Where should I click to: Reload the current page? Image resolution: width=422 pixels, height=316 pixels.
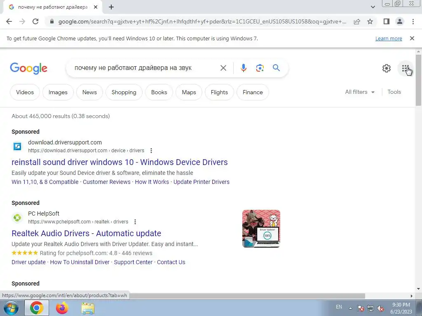coord(35,21)
